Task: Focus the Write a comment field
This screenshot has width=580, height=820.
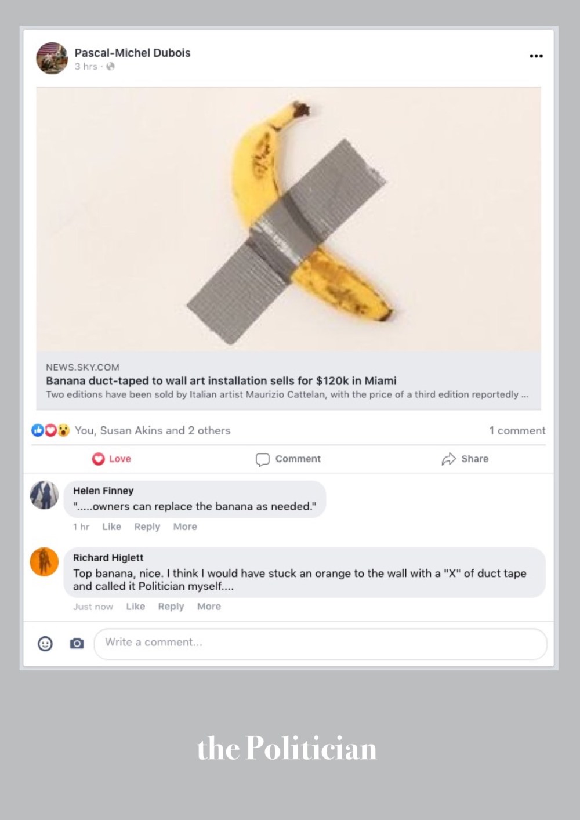Action: tap(320, 643)
